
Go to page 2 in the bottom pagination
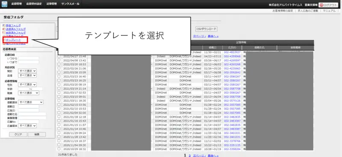point(190,155)
